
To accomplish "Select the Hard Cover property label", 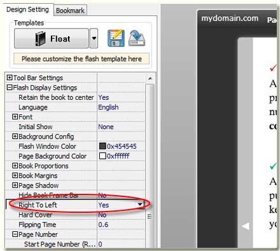I will tap(36, 215).
